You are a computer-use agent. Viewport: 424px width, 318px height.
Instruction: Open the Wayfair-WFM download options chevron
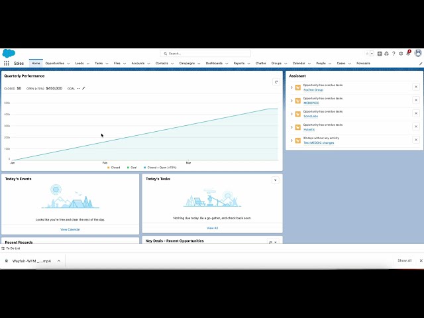59,261
